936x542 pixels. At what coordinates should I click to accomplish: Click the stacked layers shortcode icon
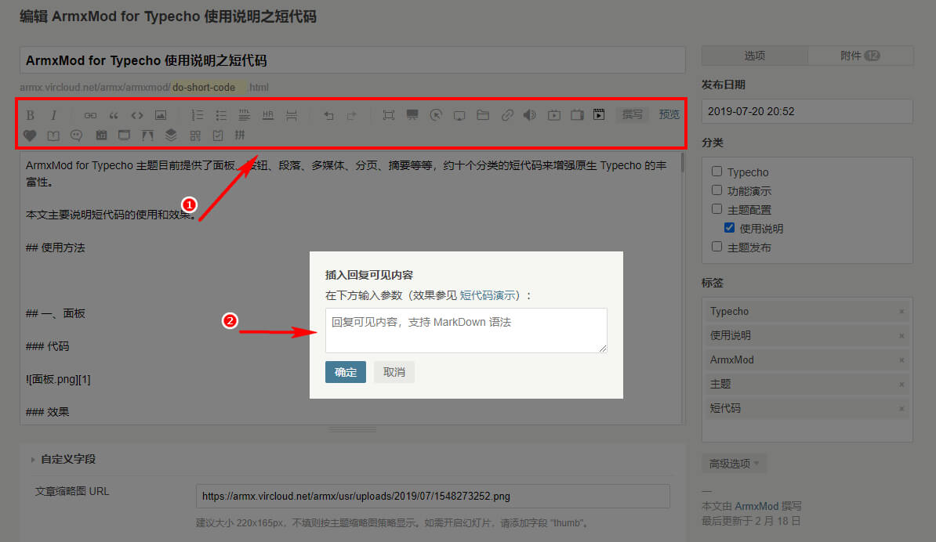[x=171, y=135]
